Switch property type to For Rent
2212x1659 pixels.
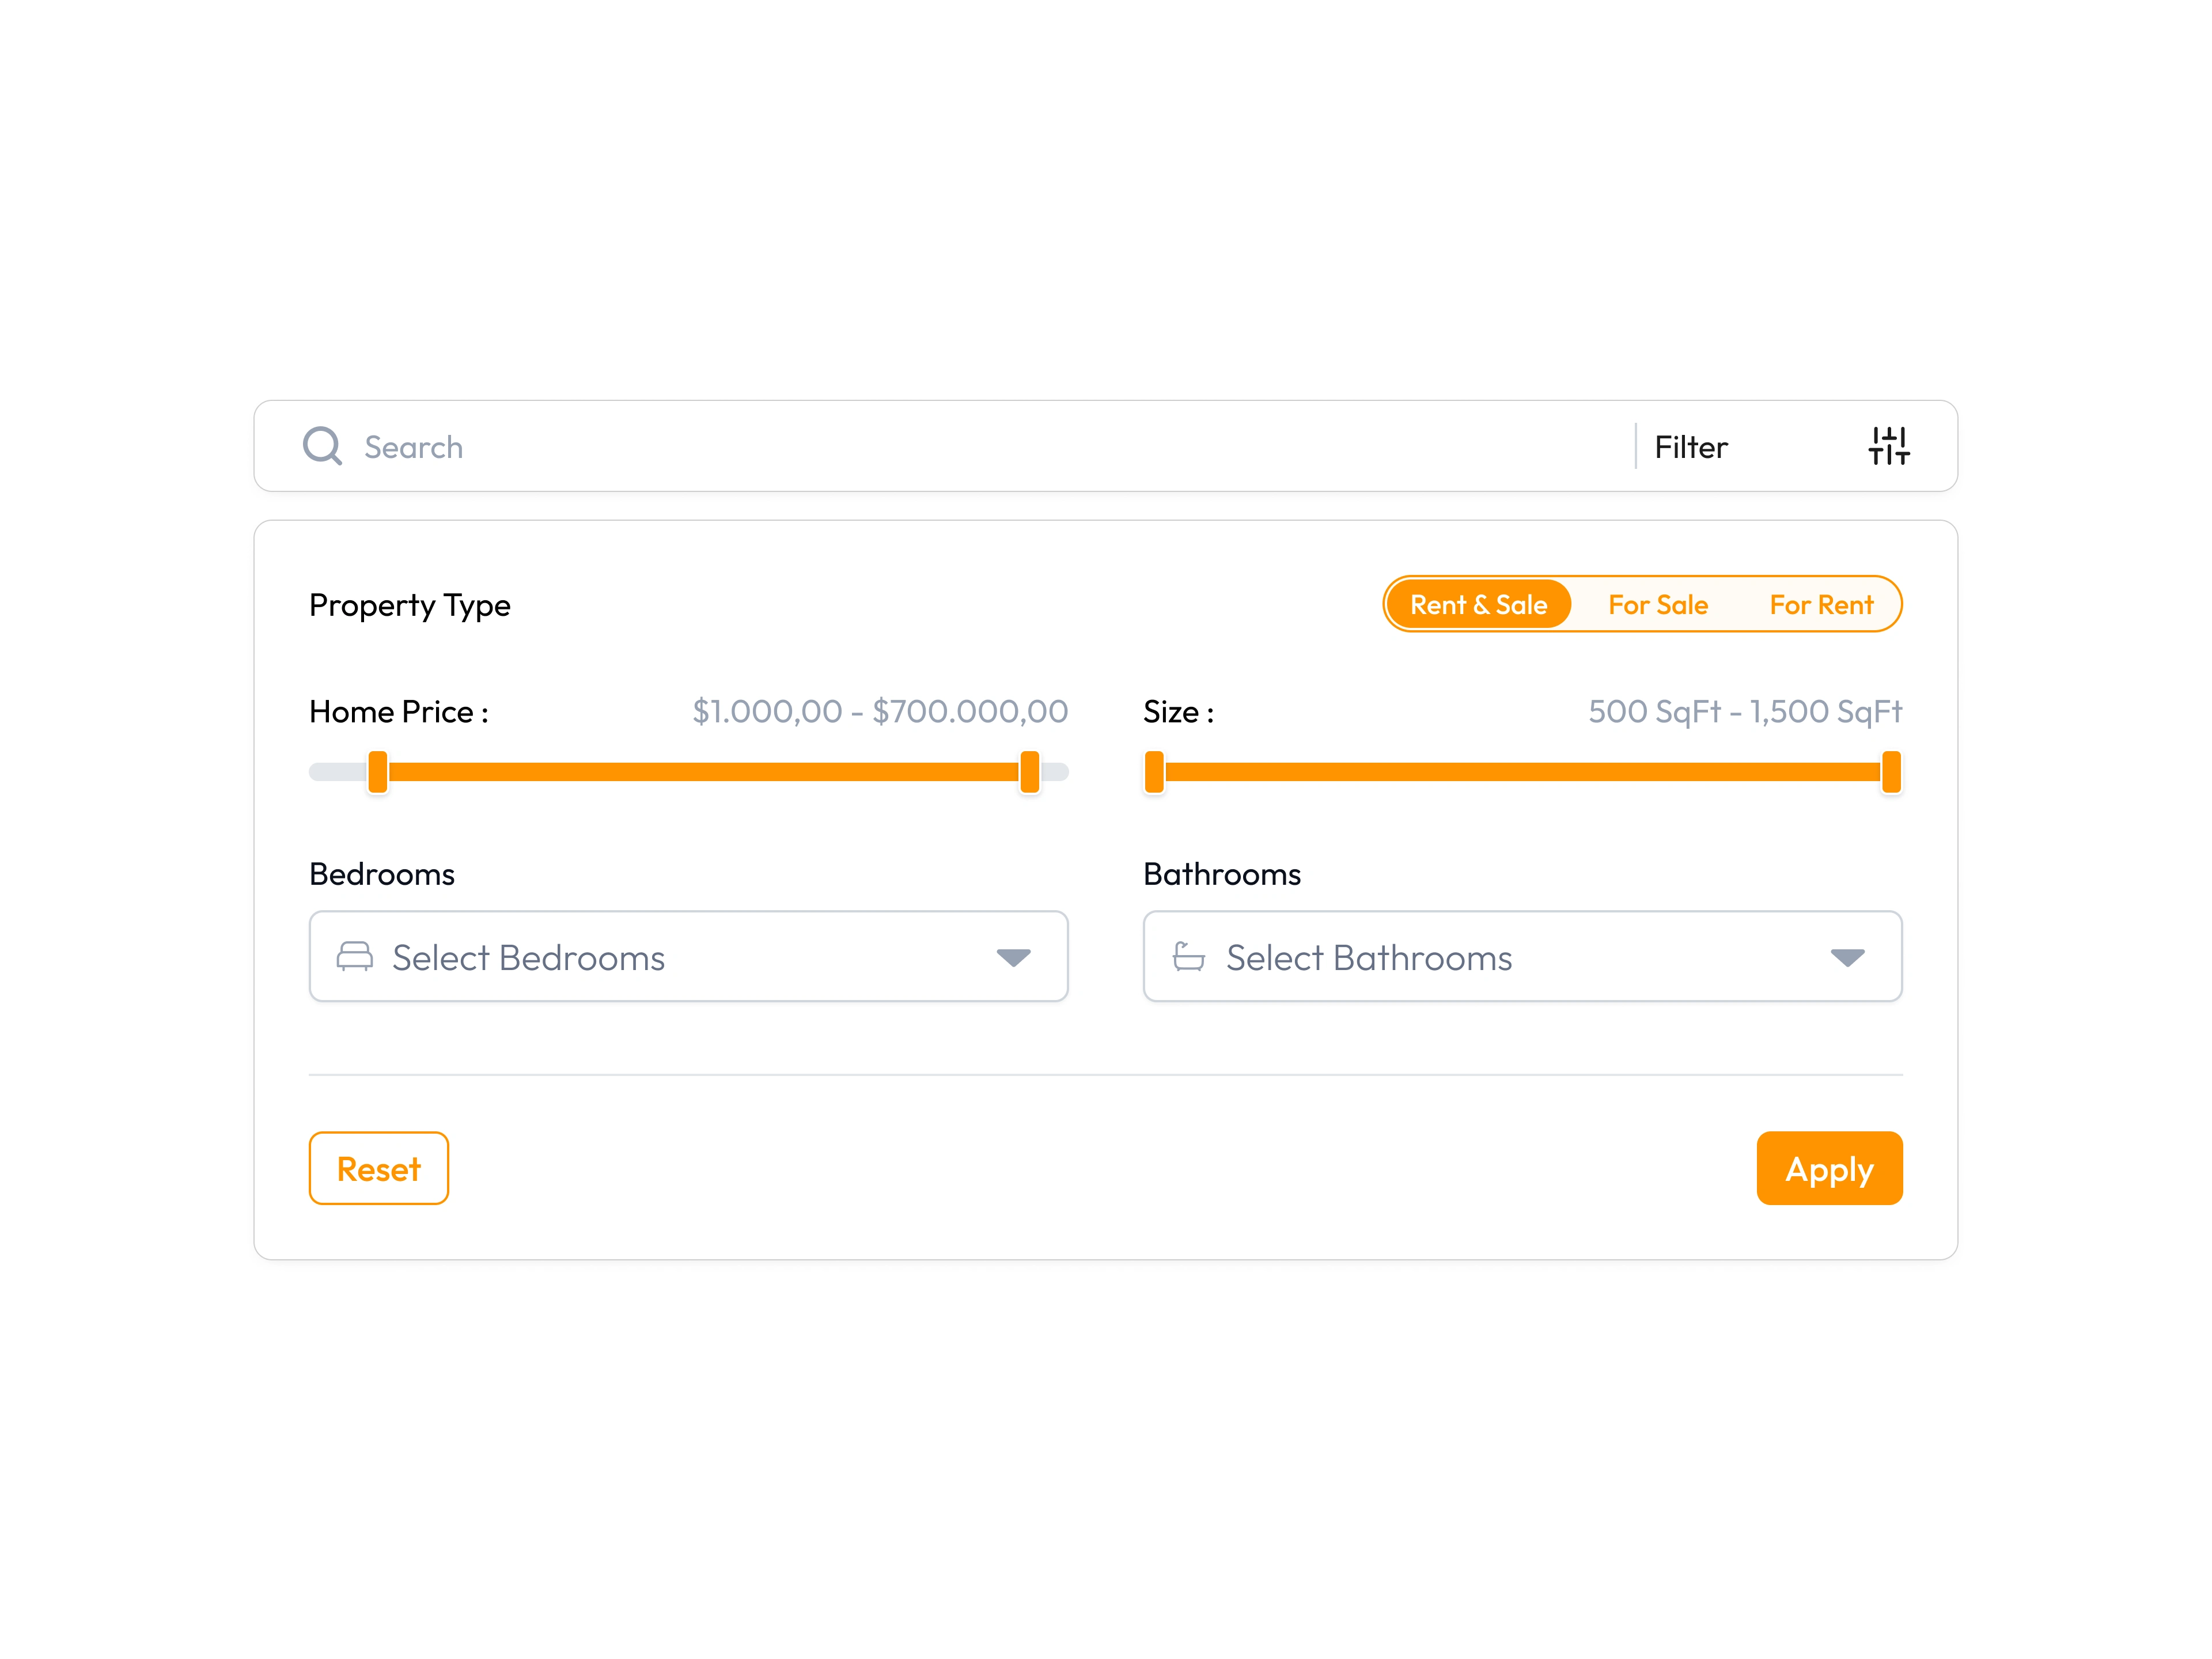(1820, 604)
